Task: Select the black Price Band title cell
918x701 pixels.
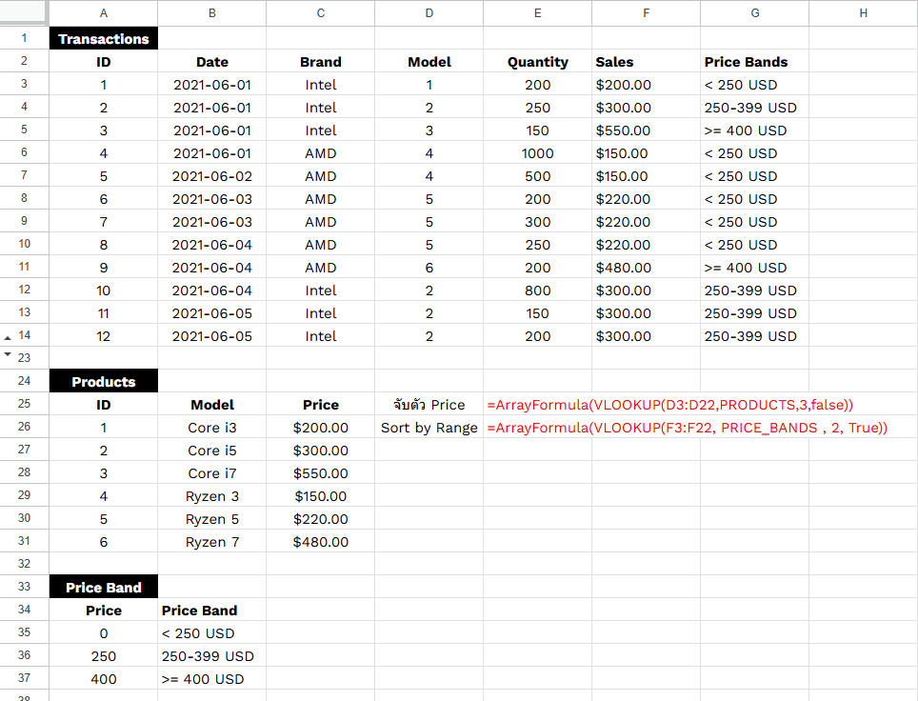Action: [103, 588]
